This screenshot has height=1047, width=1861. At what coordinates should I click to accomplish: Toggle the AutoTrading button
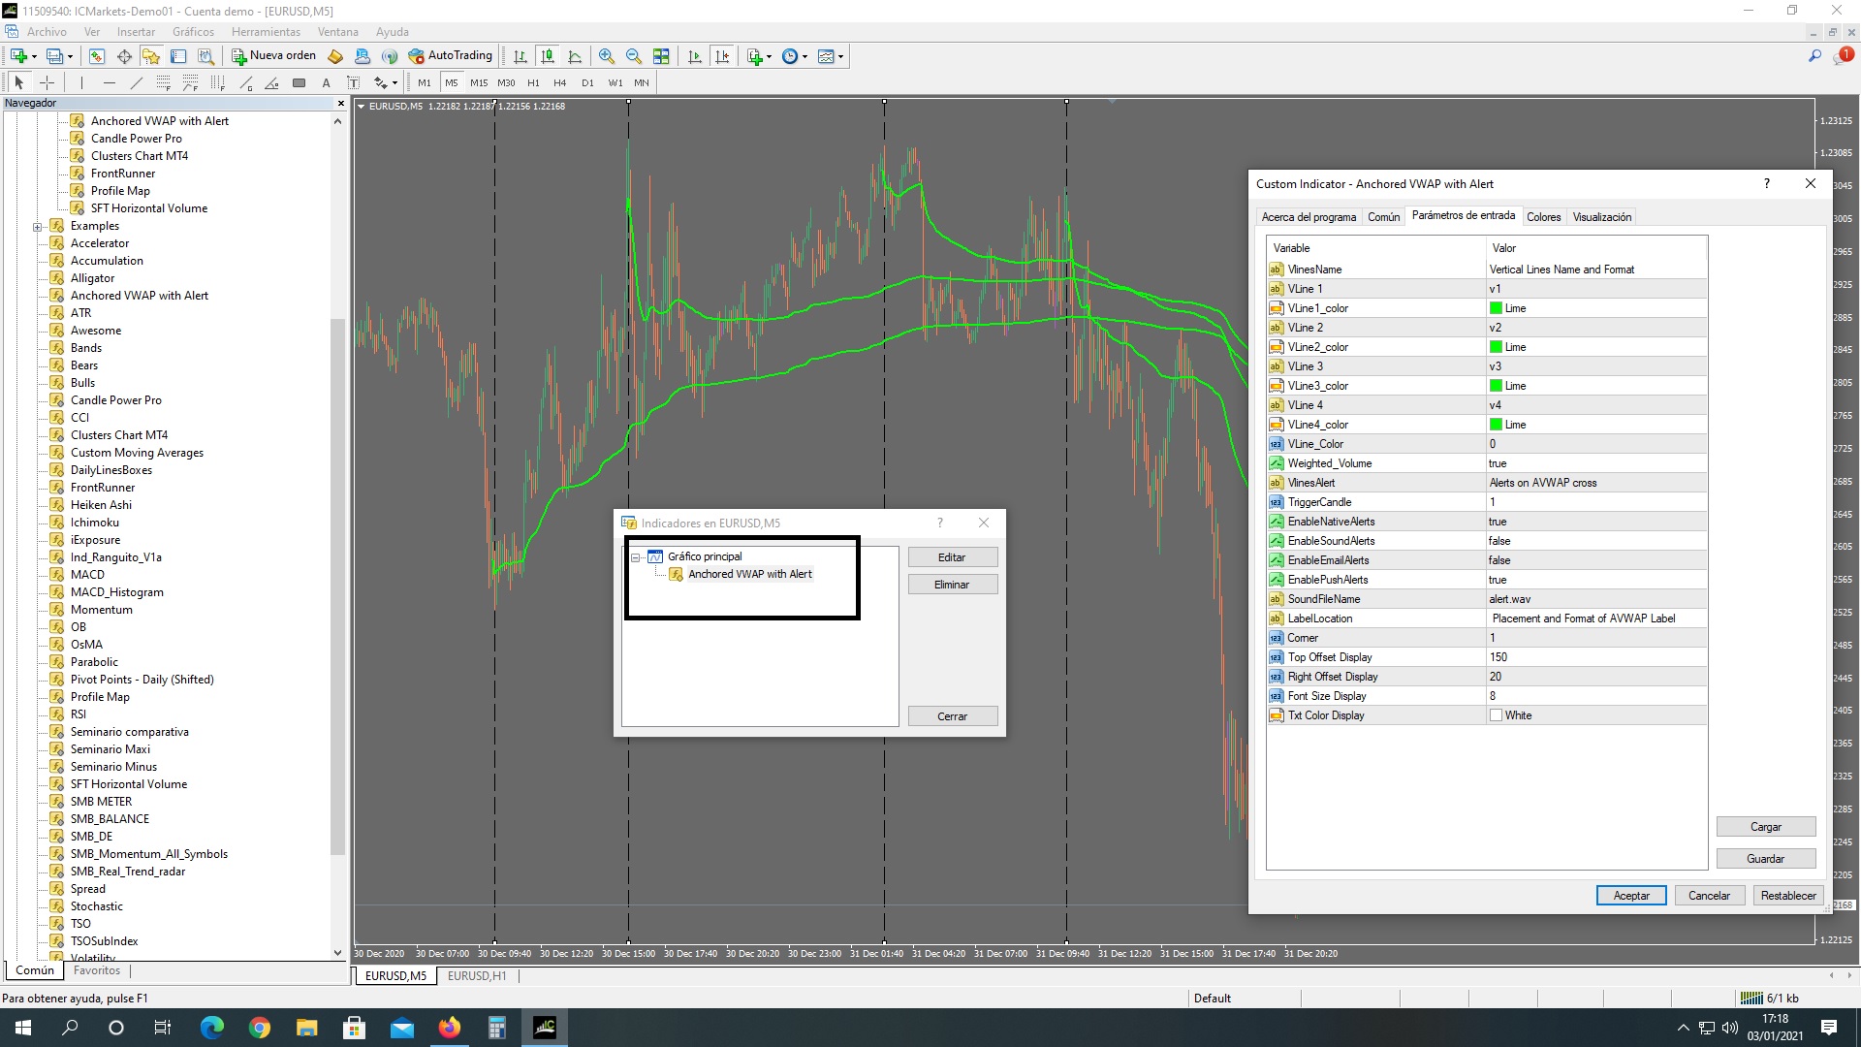tap(451, 56)
